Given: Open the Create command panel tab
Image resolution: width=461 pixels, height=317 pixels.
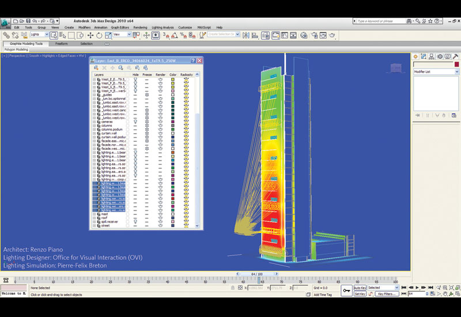Looking at the screenshot, I should [415, 56].
